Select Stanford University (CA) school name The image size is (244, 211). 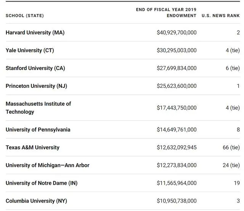pyautogui.click(x=35, y=68)
